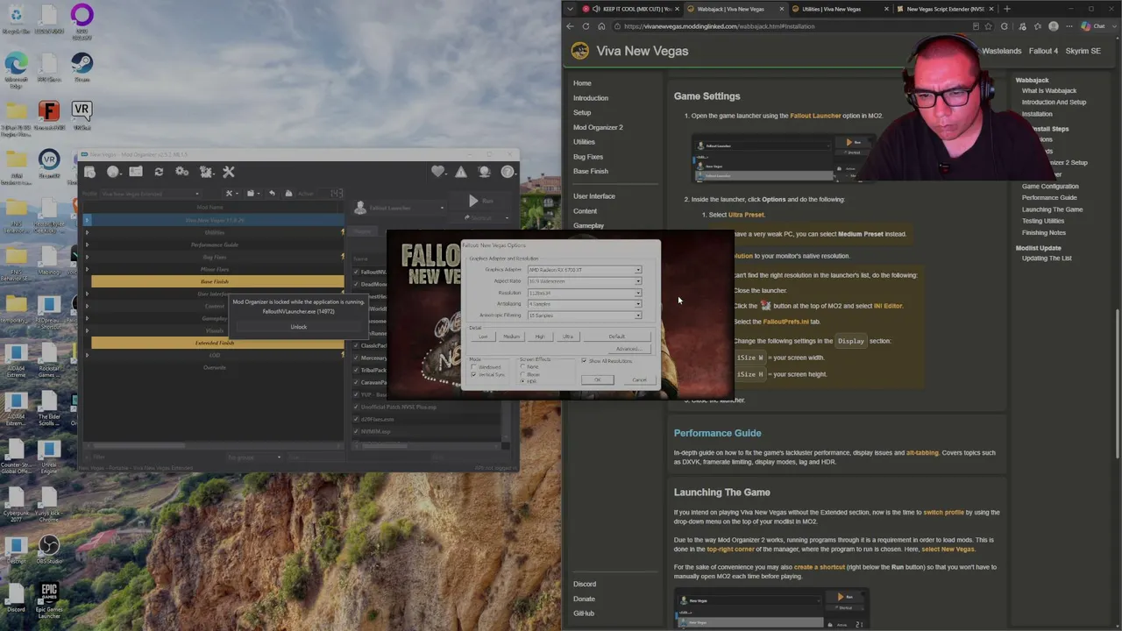
Task: Open Mod Organizer 2 in the site sidebar
Action: (x=598, y=127)
